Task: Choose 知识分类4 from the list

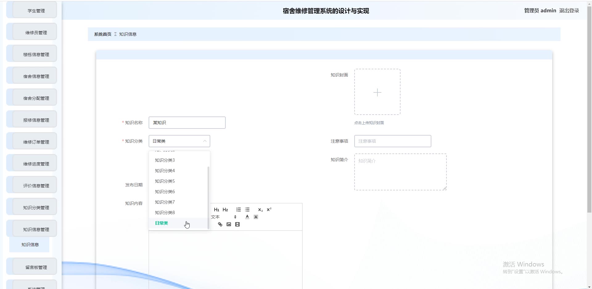Action: coord(179,171)
